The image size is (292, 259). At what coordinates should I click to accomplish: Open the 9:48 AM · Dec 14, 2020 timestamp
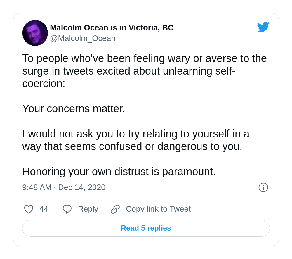tap(64, 187)
